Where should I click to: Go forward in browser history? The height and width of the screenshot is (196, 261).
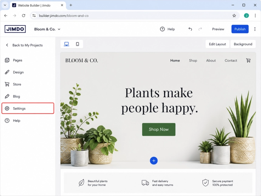(15, 16)
